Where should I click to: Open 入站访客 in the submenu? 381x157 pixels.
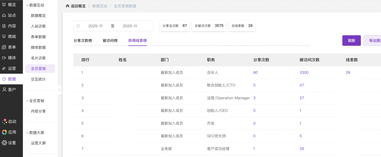tap(38, 26)
